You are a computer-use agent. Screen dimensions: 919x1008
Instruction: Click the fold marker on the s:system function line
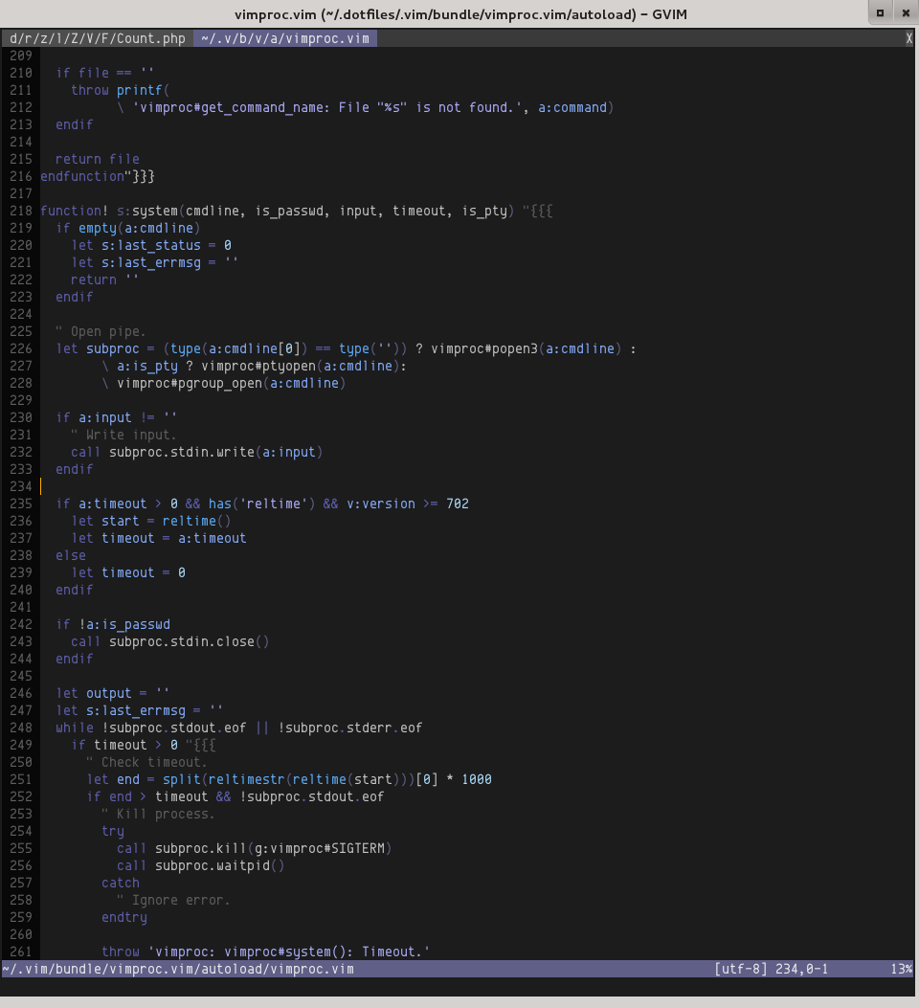click(538, 211)
